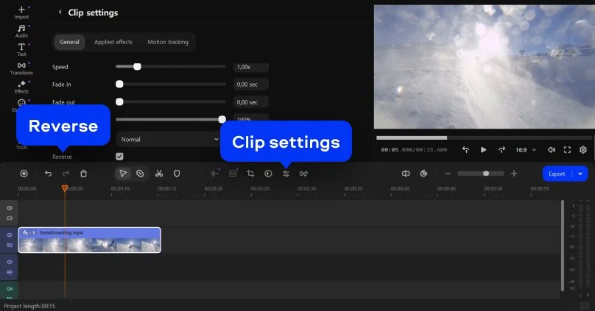Open the Import panel
The image size is (595, 311).
click(21, 12)
